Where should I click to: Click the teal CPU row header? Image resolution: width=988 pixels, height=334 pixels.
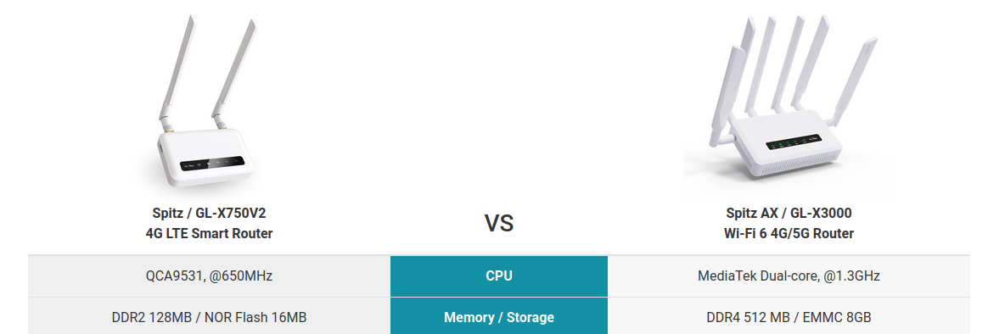(x=499, y=276)
